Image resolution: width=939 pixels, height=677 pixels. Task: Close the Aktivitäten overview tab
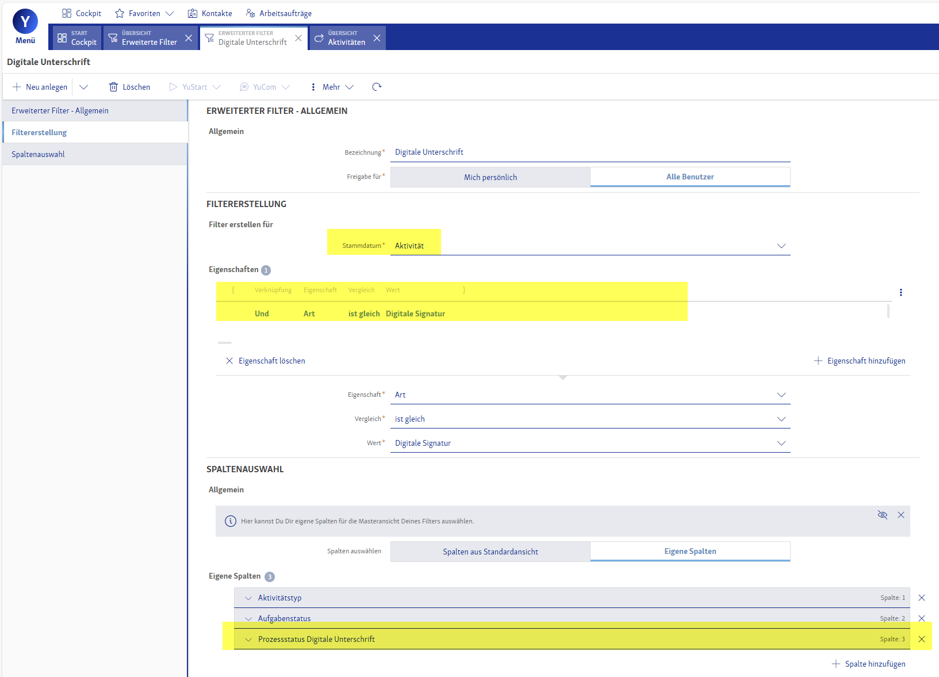coord(377,38)
